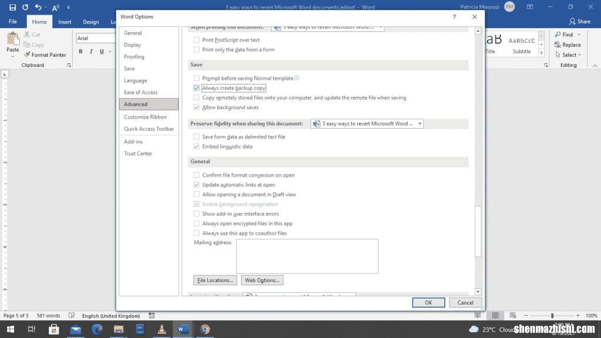Open underline style dropdown arrow
Screen dimensions: 601x338
coord(110,52)
